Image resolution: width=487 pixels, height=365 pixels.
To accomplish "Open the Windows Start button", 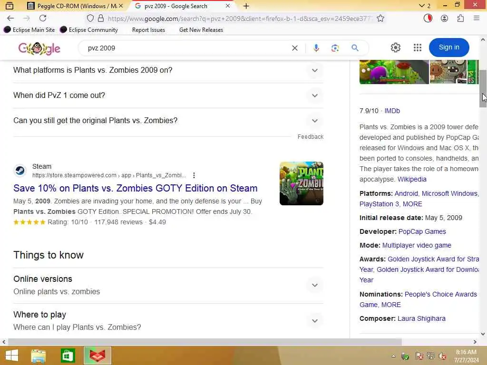I will pyautogui.click(x=12, y=355).
